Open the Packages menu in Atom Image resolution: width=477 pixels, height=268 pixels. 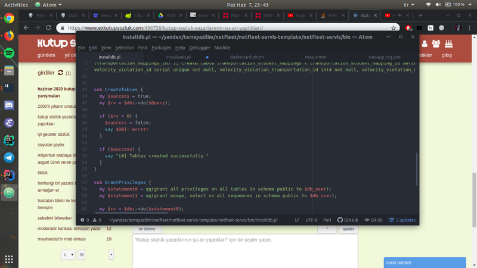(161, 48)
